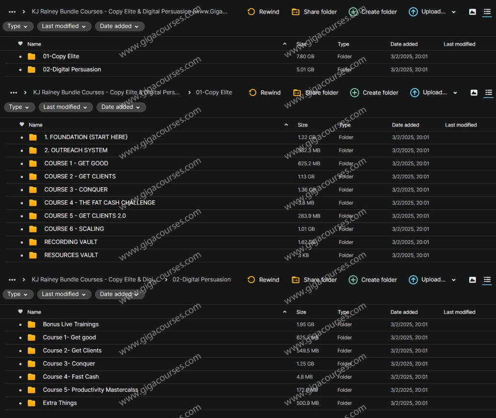Click the Upload cloud icon in the 02-Digital Persuasion toolbar
496x418 pixels.
pyautogui.click(x=413, y=280)
